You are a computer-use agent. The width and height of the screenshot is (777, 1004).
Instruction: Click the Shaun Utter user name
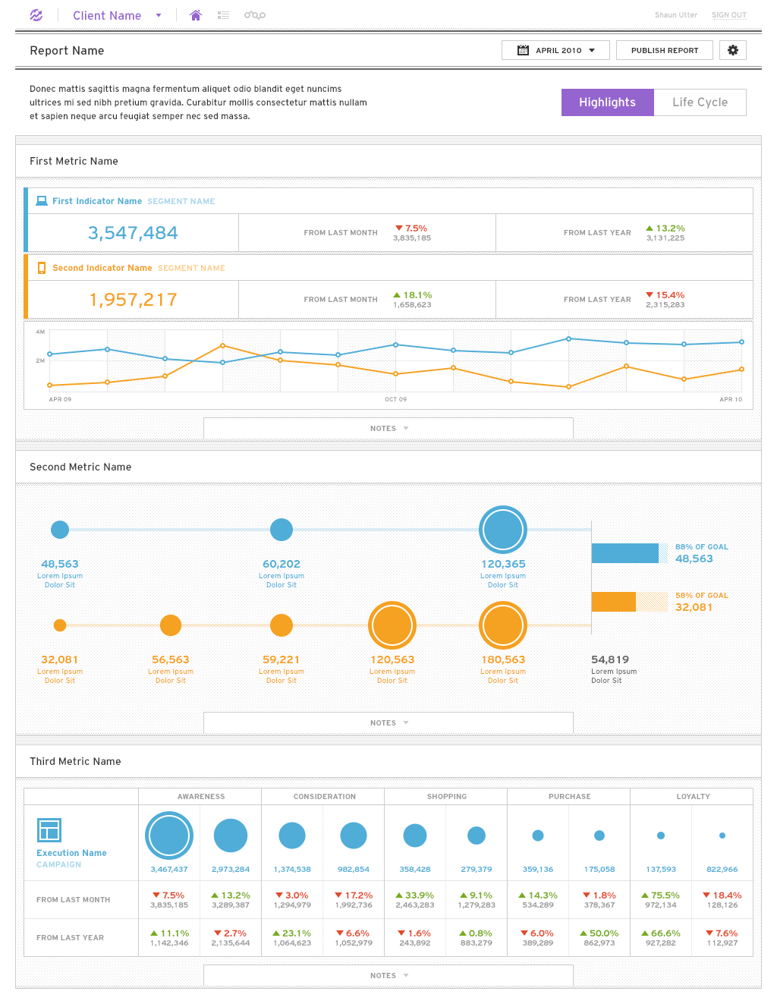[675, 15]
